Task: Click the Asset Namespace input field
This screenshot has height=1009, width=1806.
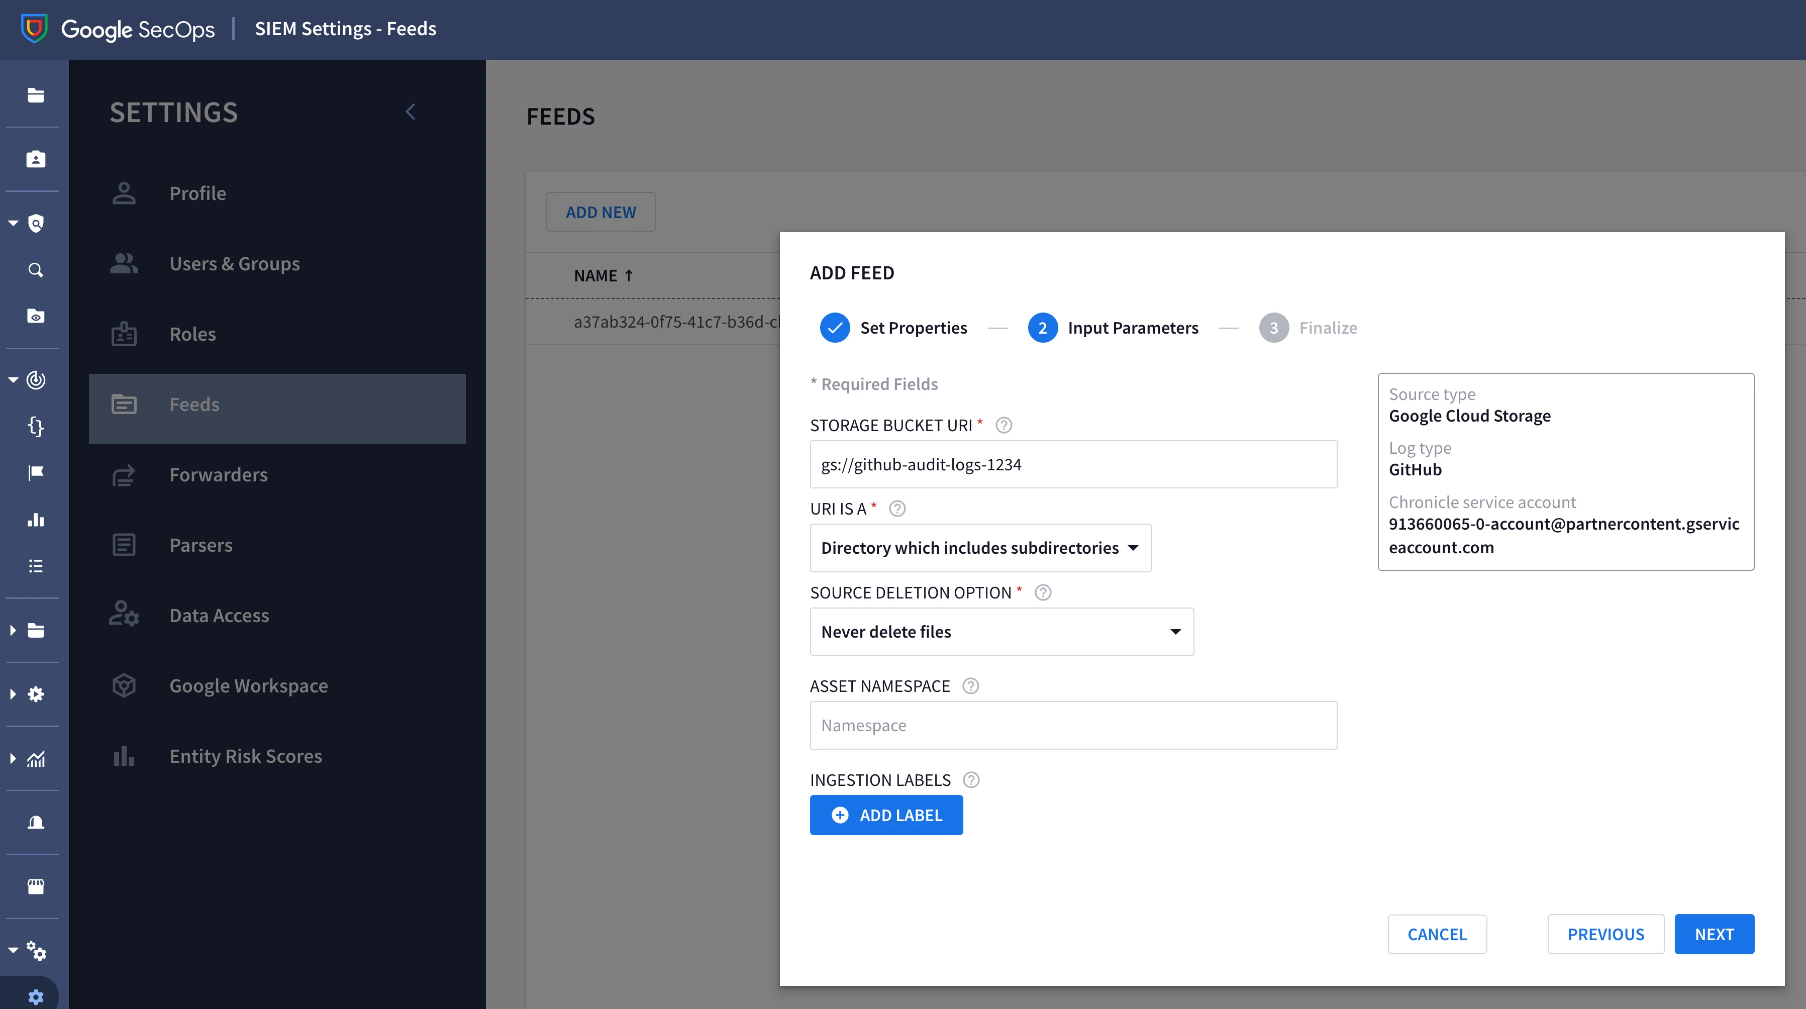Action: click(1073, 725)
